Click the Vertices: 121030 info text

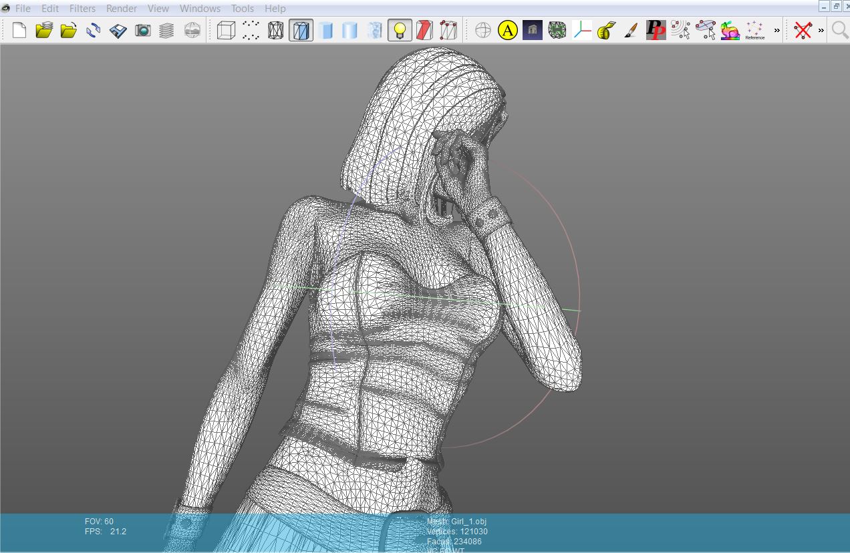(457, 532)
